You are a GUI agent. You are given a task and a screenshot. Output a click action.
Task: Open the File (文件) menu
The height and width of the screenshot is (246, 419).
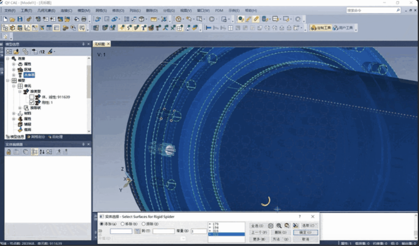(10, 11)
